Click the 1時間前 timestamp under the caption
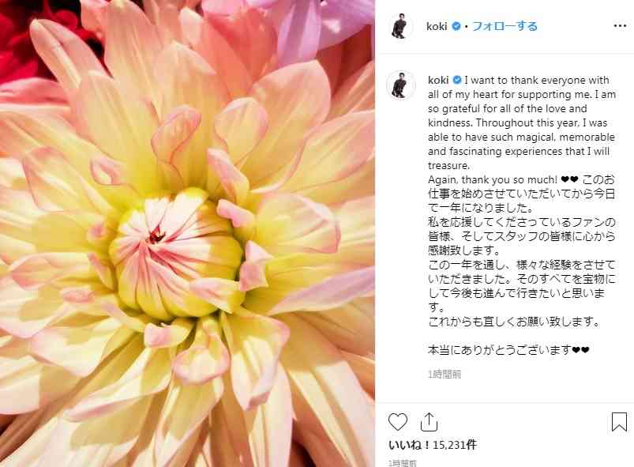The image size is (634, 467). [445, 374]
